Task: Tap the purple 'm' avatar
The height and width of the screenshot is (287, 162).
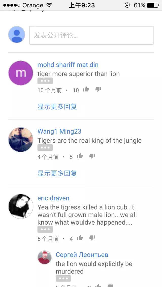Action: (21, 73)
